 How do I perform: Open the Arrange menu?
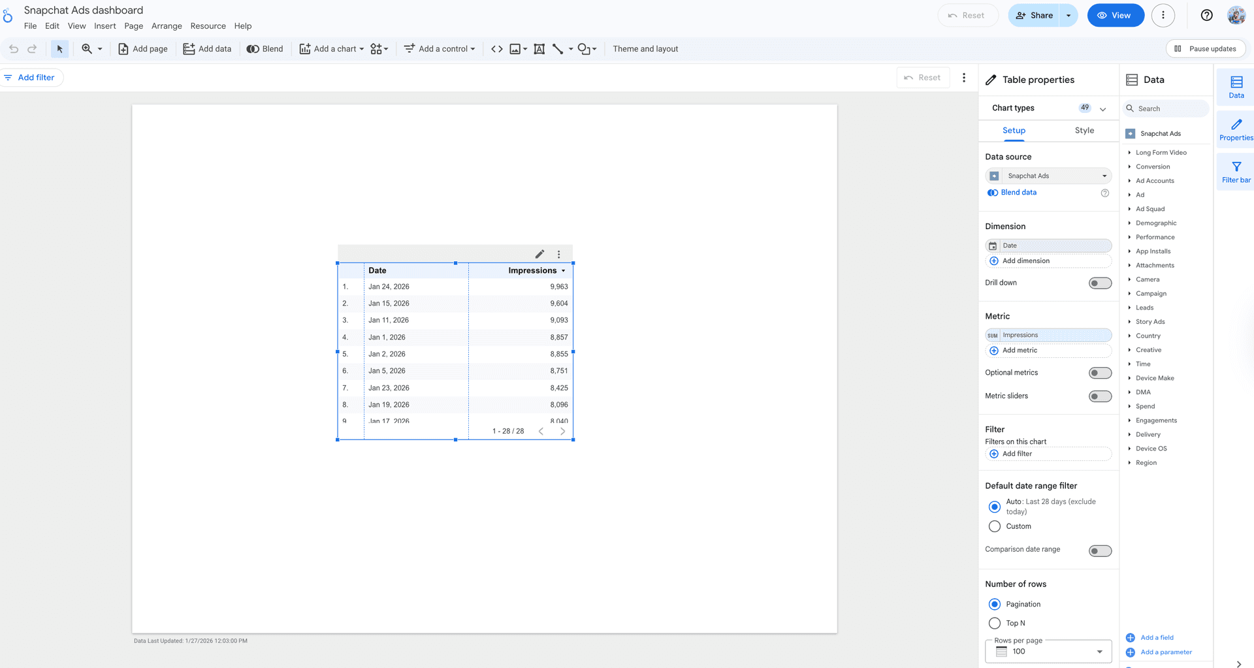pyautogui.click(x=167, y=26)
